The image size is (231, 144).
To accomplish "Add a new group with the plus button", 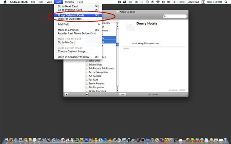I will 66,94.
